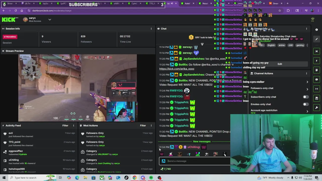The image size is (322, 181).
Task: Click the Edit stream info button
Action: coord(280,64)
